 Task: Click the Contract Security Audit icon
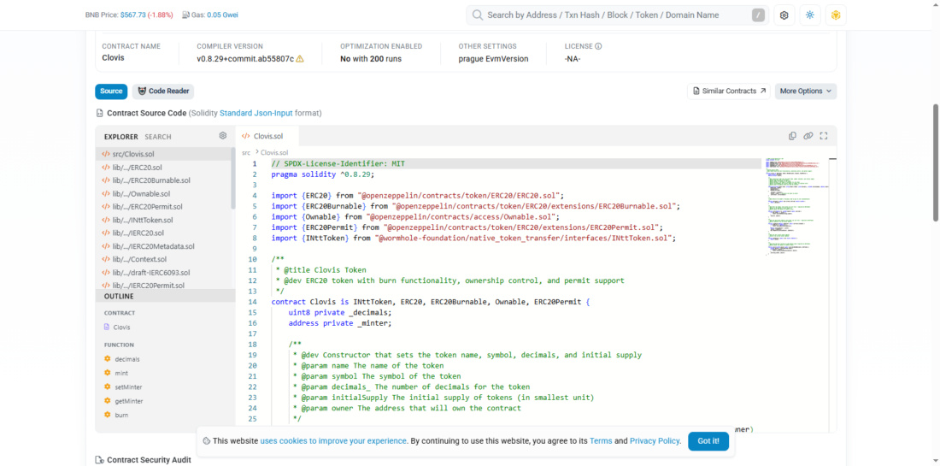[99, 460]
